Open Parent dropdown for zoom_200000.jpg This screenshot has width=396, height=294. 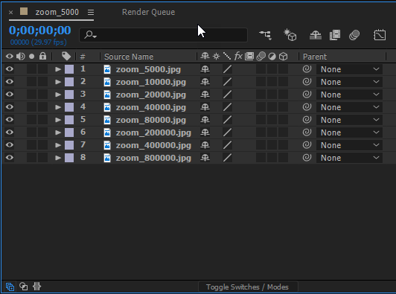pos(349,132)
